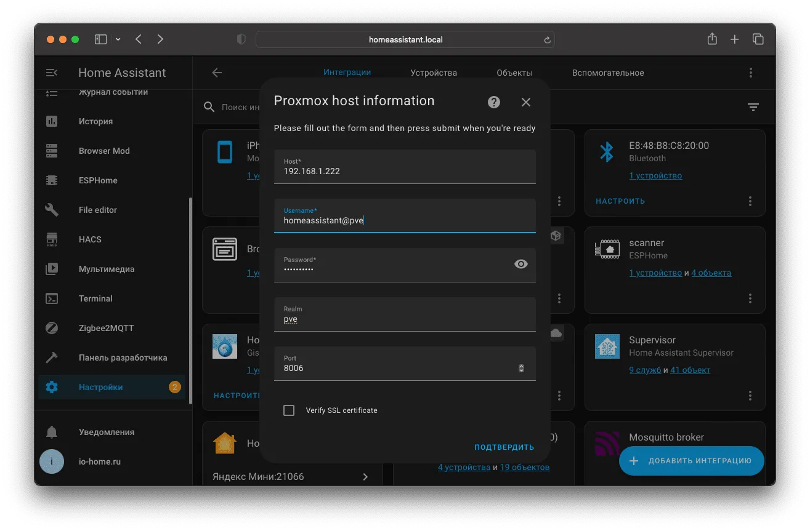Viewport: 810px width, 531px height.
Task: Open the 19 объектов link
Action: [x=525, y=468]
